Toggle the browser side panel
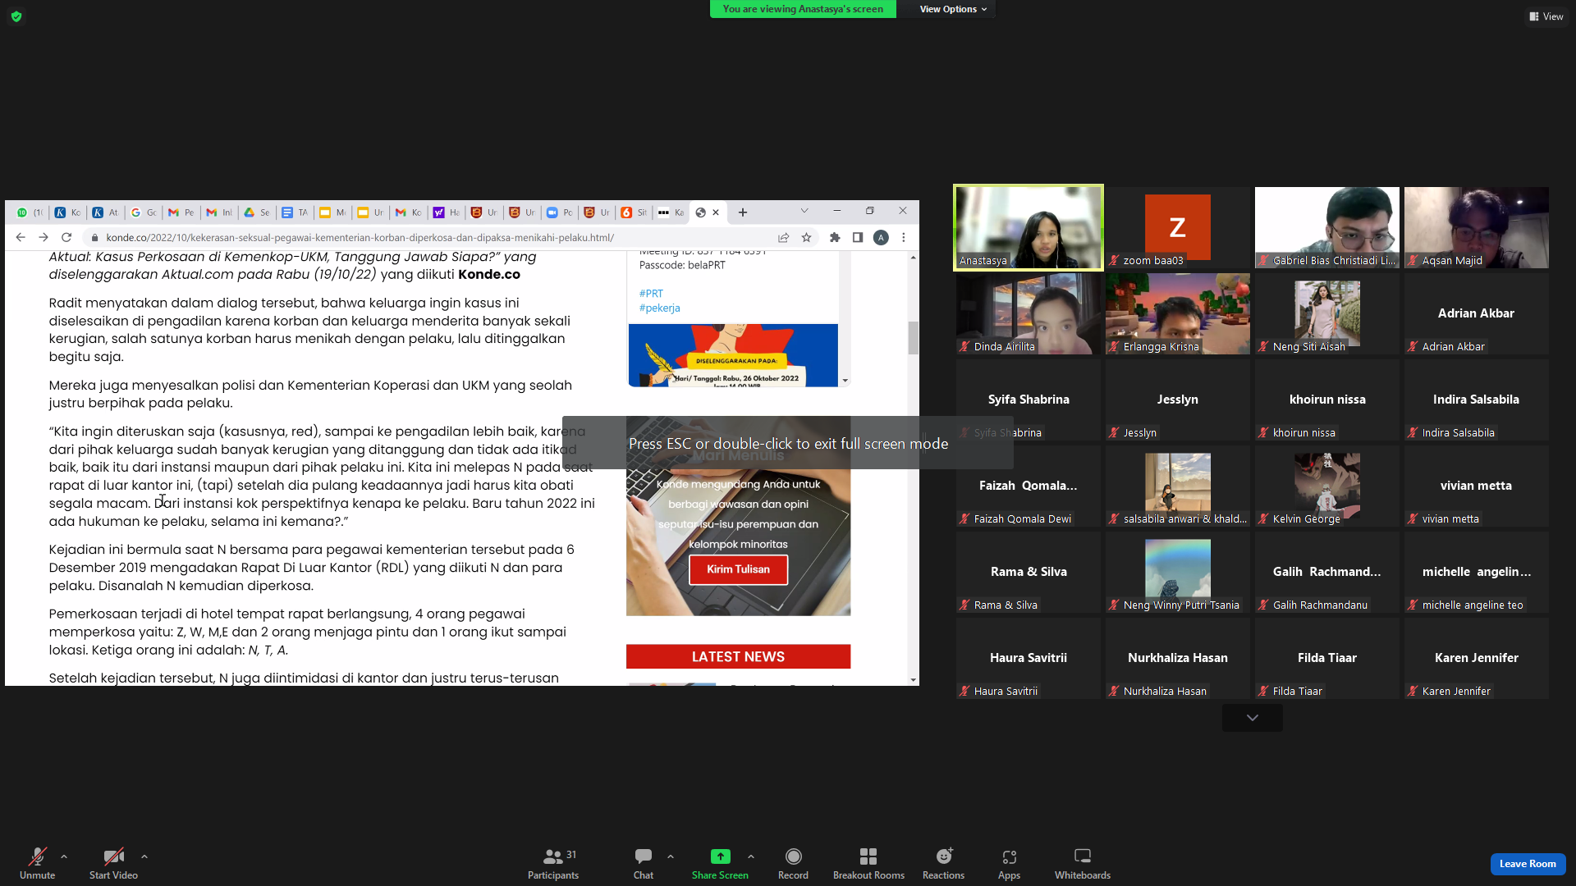 pos(858,237)
